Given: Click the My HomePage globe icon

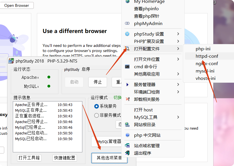Looking at the screenshot, I should pos(127,1).
